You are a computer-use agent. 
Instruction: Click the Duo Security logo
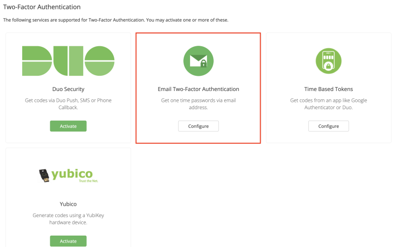(68, 61)
